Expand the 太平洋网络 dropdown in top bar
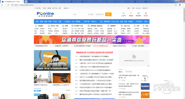Image resolution: width=185 pixels, height=99 pixels. (x=38, y=8)
